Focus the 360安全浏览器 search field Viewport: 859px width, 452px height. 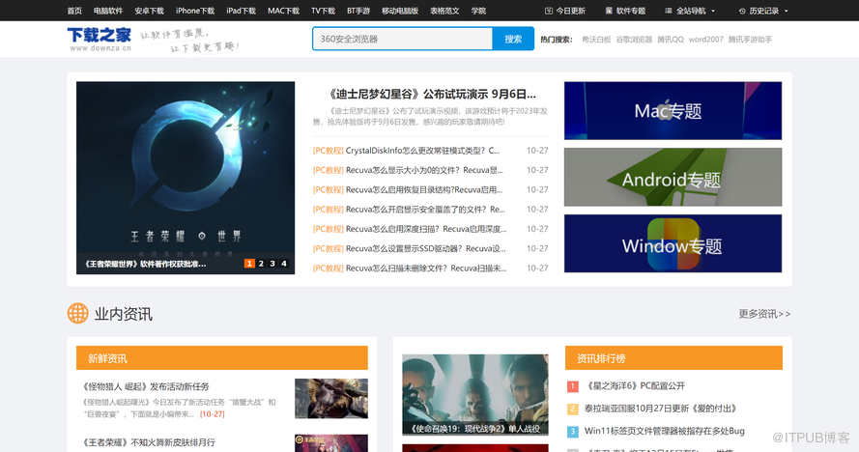403,39
